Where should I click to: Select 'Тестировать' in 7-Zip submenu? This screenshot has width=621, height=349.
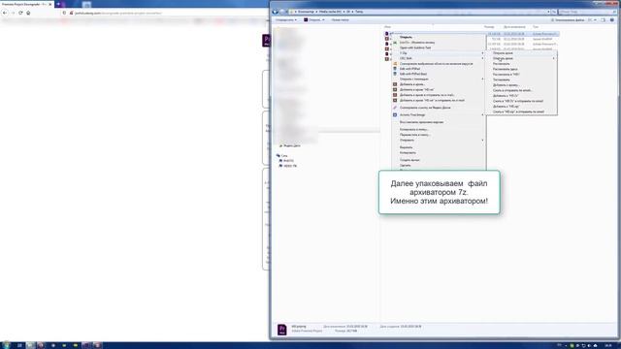pyautogui.click(x=501, y=79)
